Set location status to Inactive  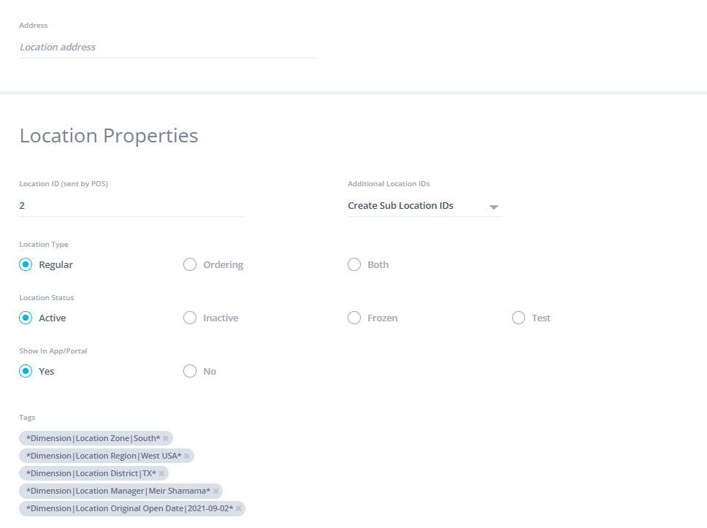[190, 318]
